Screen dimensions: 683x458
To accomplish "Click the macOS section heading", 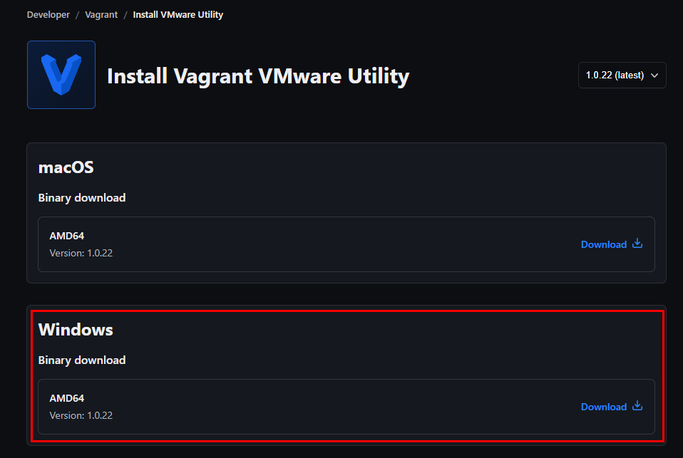I will pos(66,167).
